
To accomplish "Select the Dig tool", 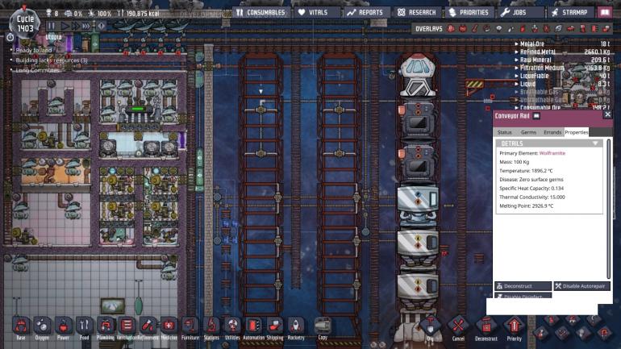I will click(x=430, y=328).
